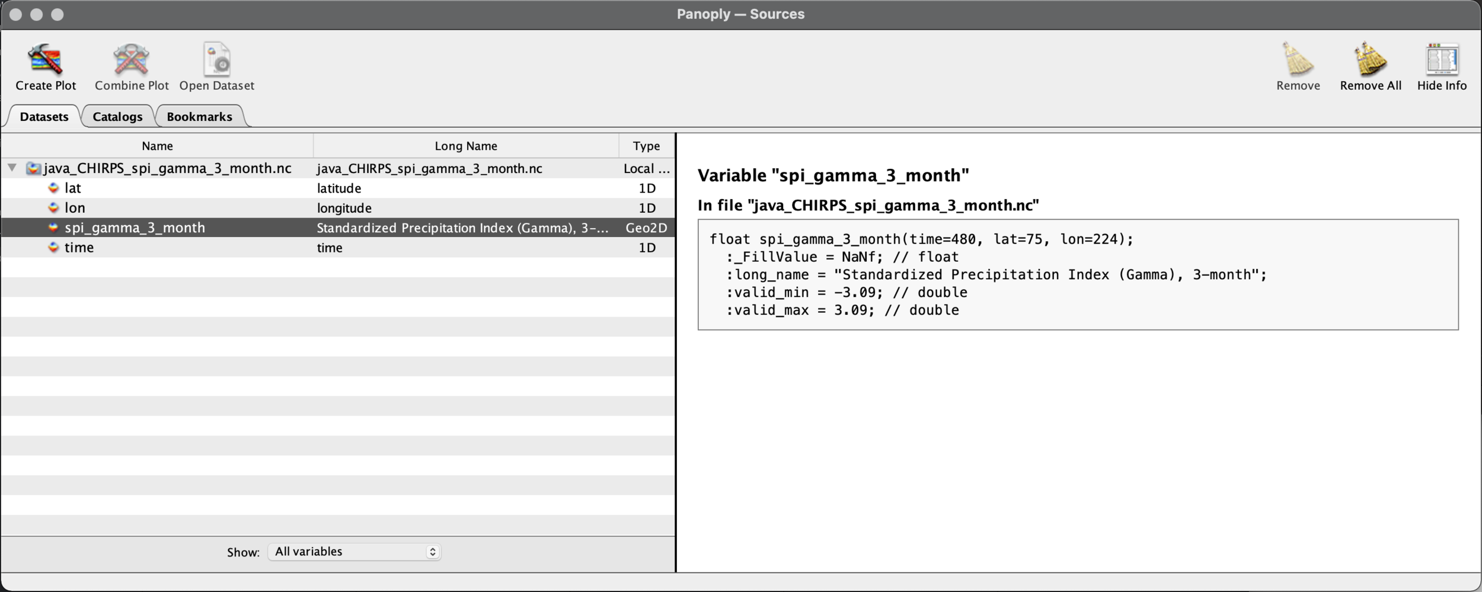
Task: Sort by the Long Name column header
Action: [465, 146]
